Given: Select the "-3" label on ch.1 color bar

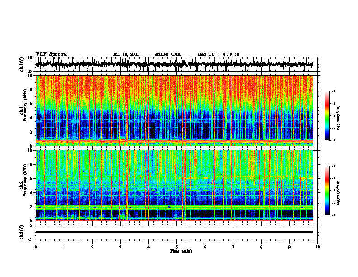Looking at the screenshot, I should [334, 91].
